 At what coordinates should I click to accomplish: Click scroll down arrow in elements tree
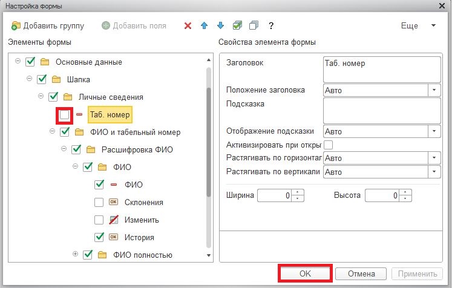coord(209,255)
